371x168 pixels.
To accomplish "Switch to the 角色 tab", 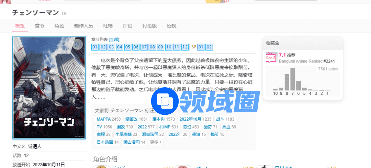I will (x=59, y=26).
